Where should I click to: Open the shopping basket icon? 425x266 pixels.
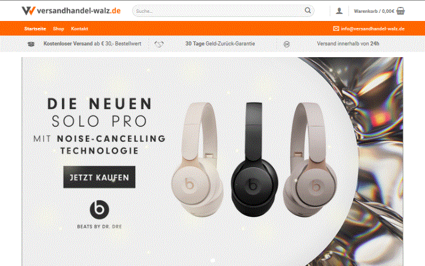400,11
